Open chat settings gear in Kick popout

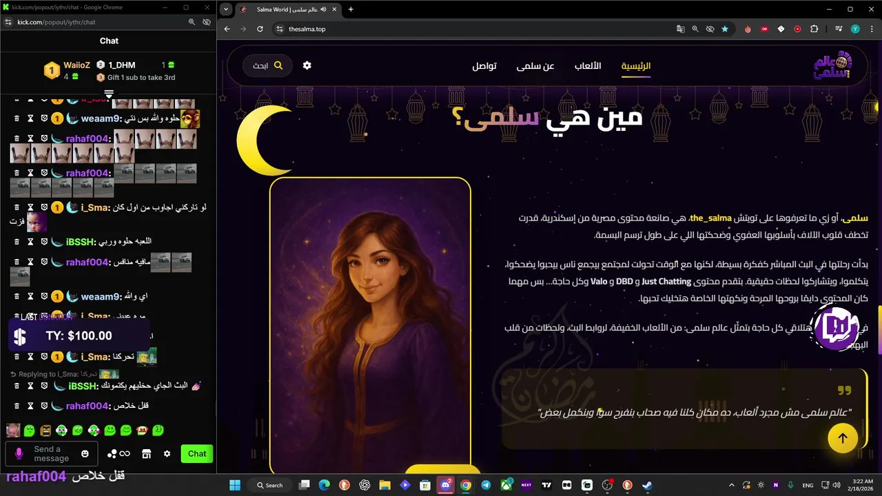(x=167, y=454)
